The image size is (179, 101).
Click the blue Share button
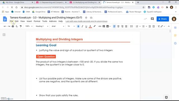pyautogui.click(x=163, y=19)
